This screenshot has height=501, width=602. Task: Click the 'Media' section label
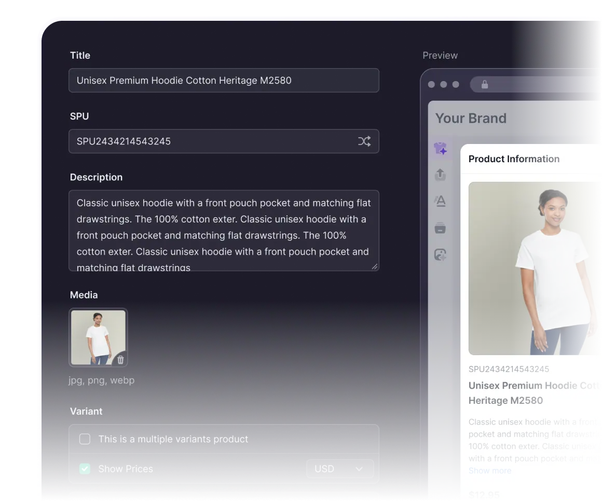coord(84,295)
